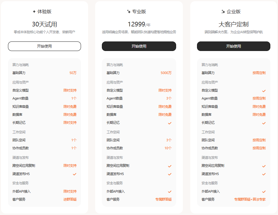Click 渠道发布H5 checkmark in 企业版 card
278x215 pixels.
point(264,174)
